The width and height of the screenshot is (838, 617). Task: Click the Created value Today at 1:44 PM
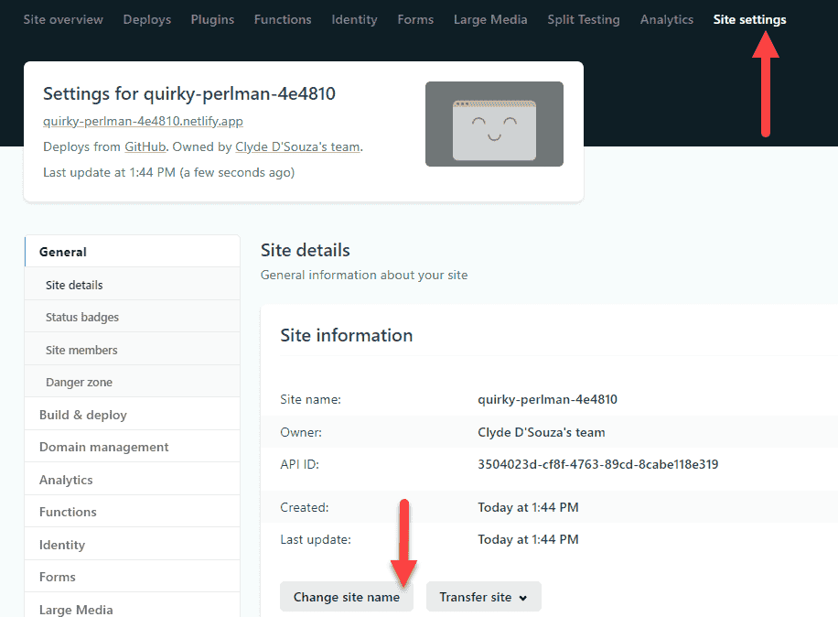528,507
